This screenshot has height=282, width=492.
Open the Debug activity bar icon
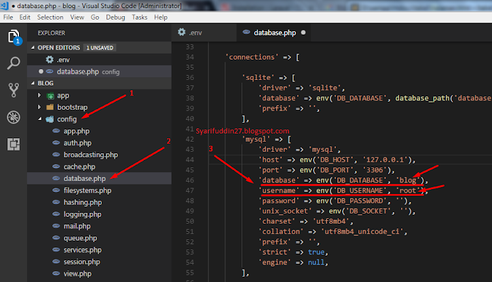(x=14, y=117)
